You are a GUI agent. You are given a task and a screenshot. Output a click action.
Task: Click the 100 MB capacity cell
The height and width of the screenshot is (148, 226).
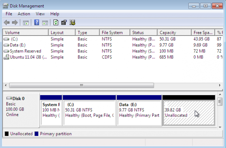(166, 51)
